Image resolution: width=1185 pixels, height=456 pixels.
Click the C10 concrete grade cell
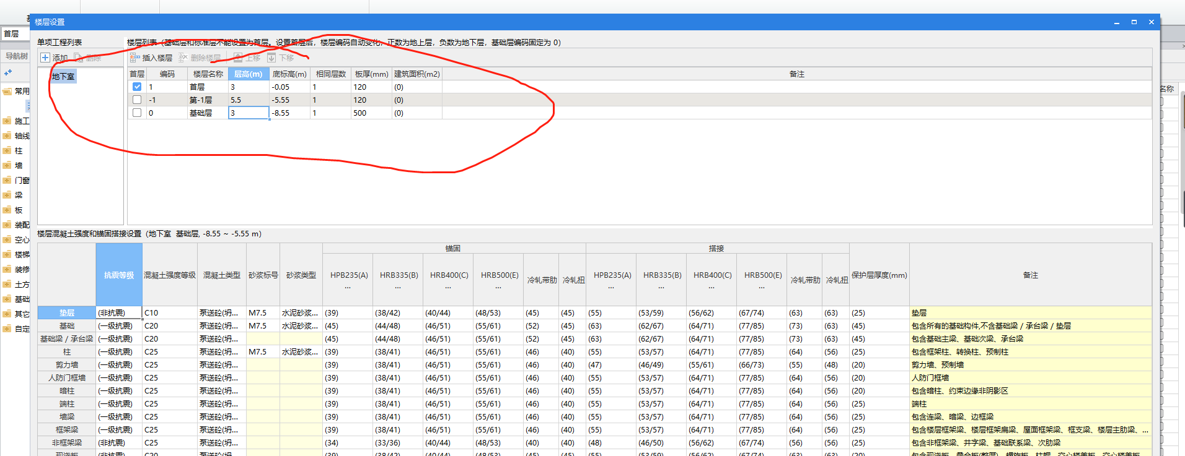(x=170, y=312)
